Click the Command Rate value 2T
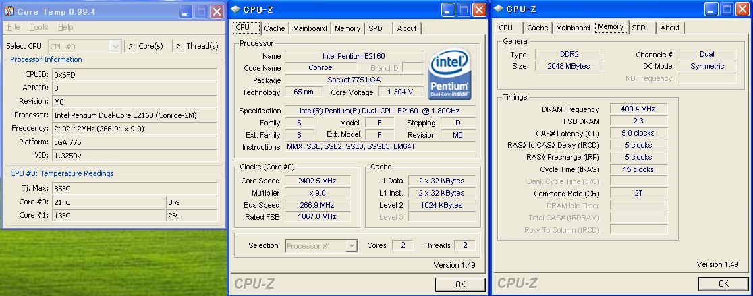The image size is (753, 296). pyautogui.click(x=638, y=194)
